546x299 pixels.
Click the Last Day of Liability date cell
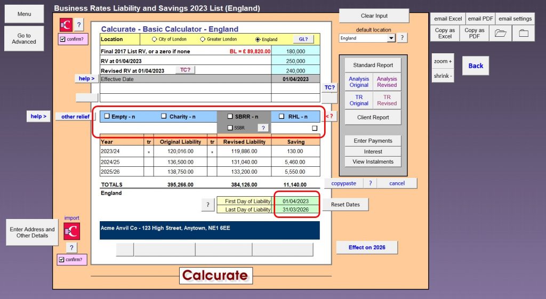[295, 210]
